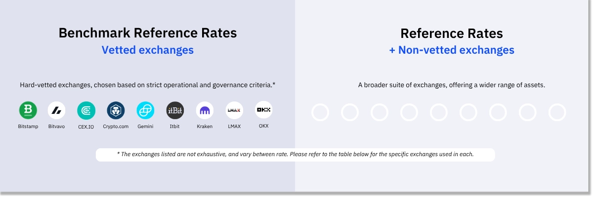This screenshot has height=197, width=593.
Task: Click the first empty non-vetted exchange circle
Action: pos(320,112)
